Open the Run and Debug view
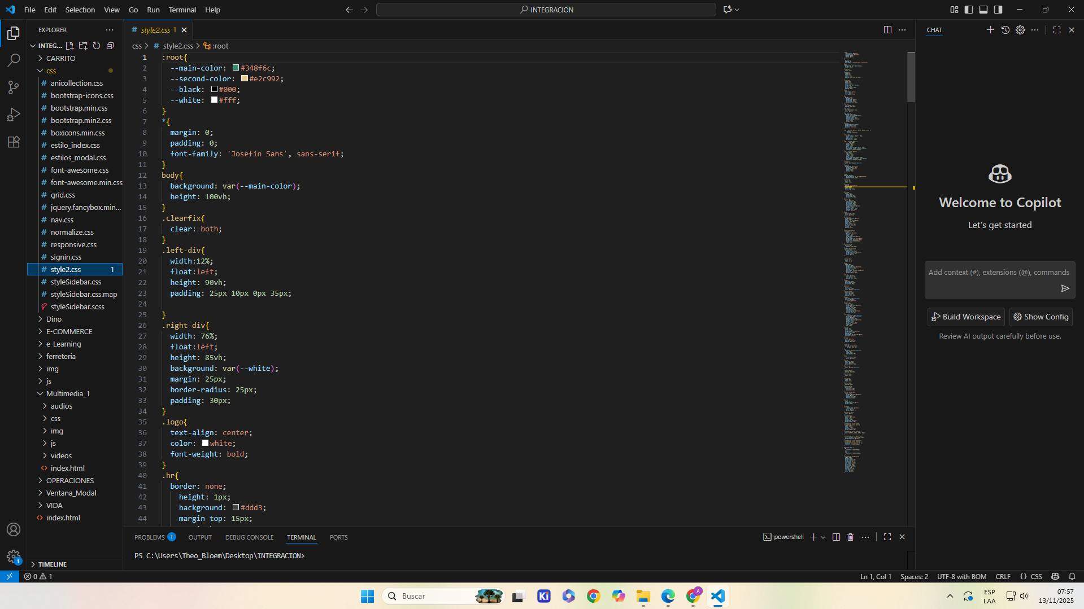This screenshot has width=1084, height=609. 14,115
